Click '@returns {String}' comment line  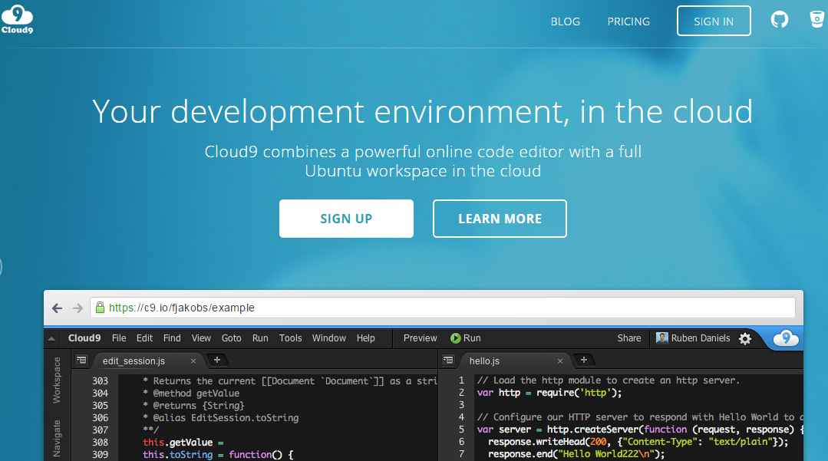(193, 406)
